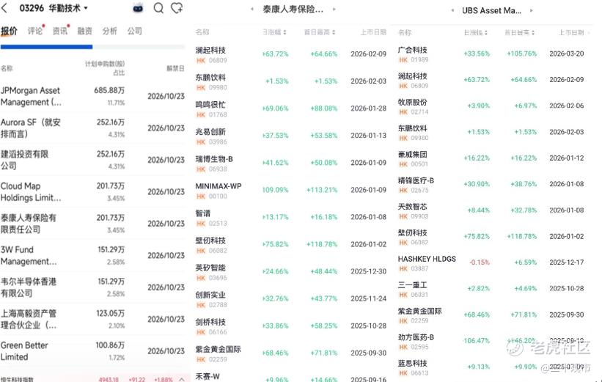602x382 pixels.
Task: Open 澜起科技 06809 in UBS list
Action: click(x=491, y=80)
